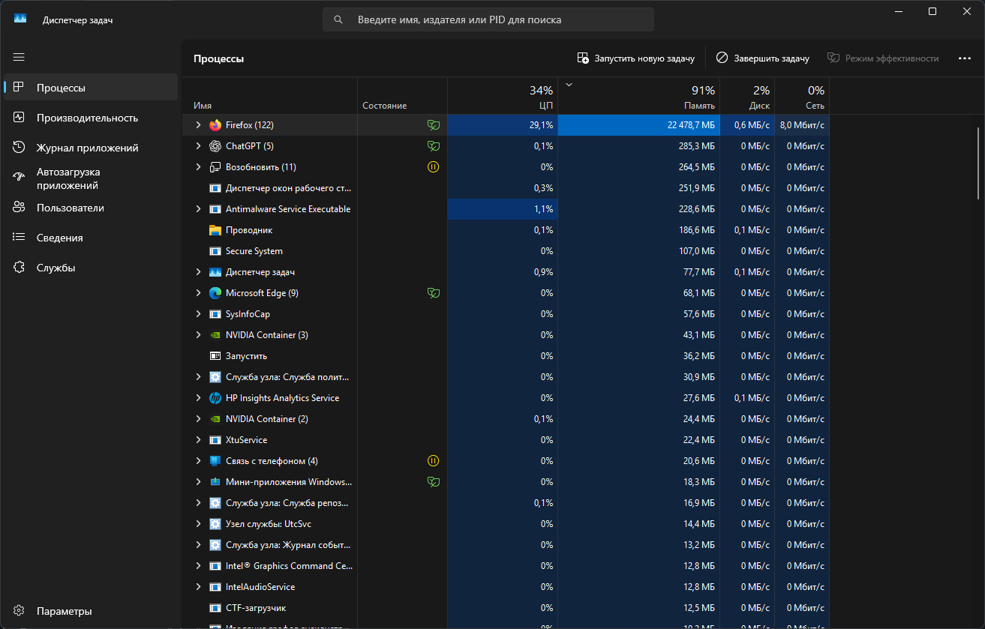This screenshot has height=629, width=985.
Task: Open the hamburger navigation menu
Action: [19, 57]
